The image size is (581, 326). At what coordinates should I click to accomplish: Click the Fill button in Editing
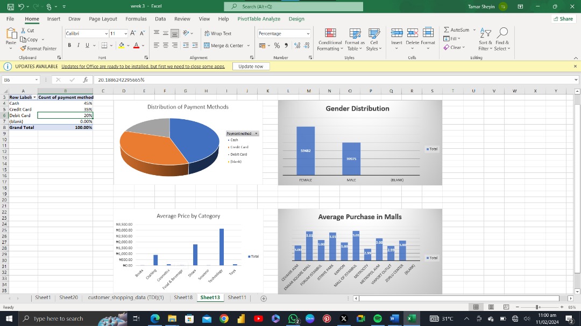pos(452,39)
